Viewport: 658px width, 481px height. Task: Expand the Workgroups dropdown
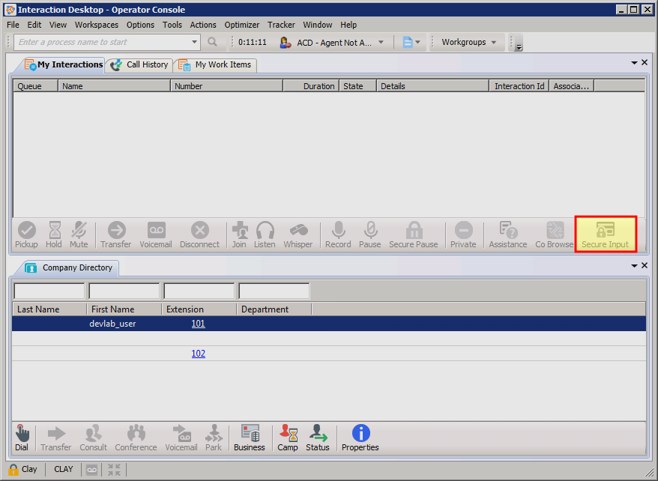coord(493,43)
